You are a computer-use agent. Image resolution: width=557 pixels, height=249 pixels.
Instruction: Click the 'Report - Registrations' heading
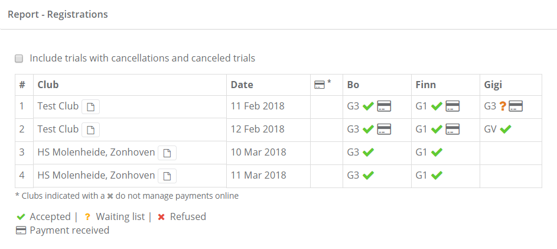tap(58, 14)
